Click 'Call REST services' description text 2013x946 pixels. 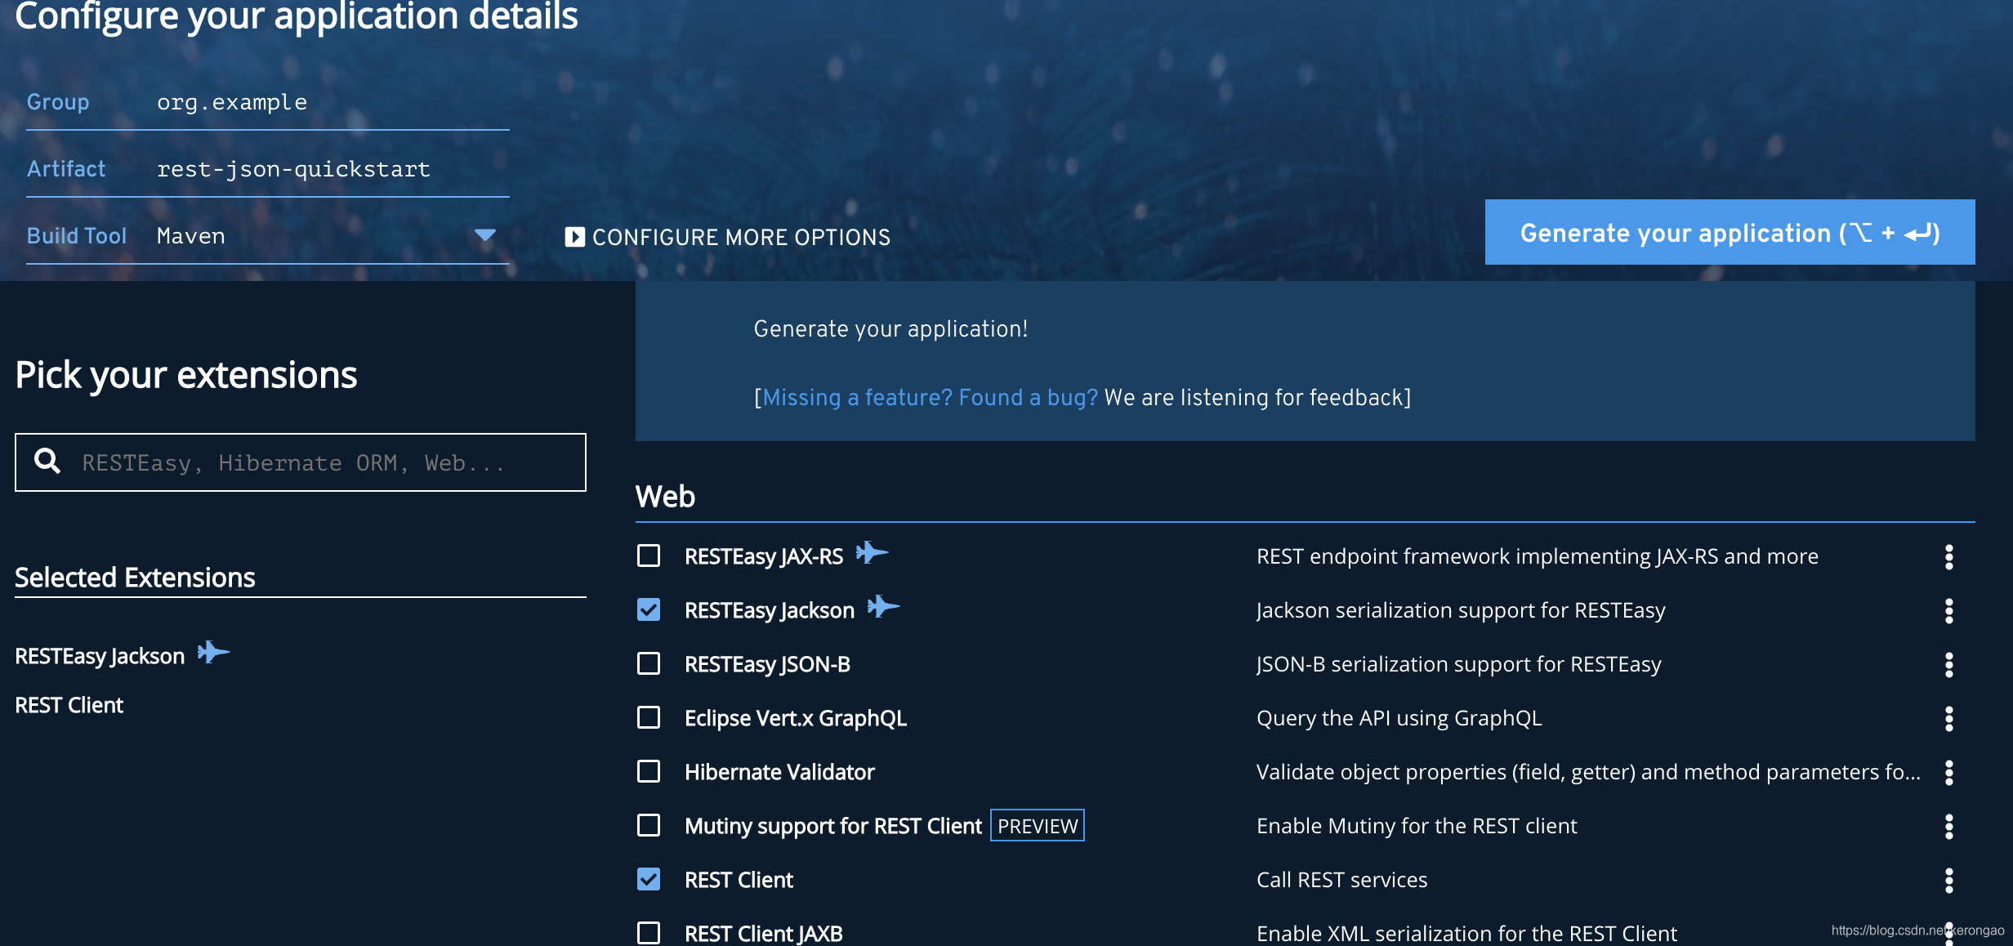1341,880
